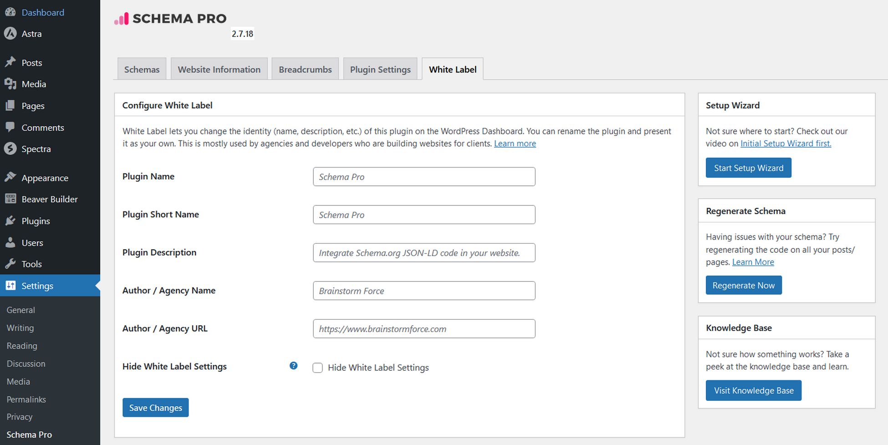Focus the Plugin Name input field
Image resolution: width=888 pixels, height=445 pixels.
424,177
